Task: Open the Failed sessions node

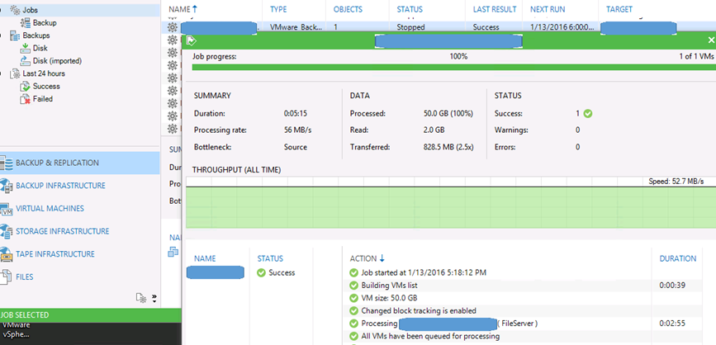Action: [x=42, y=99]
